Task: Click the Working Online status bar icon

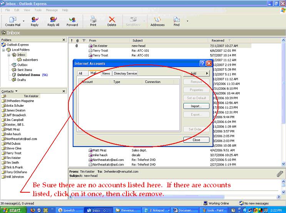Action: [206, 203]
